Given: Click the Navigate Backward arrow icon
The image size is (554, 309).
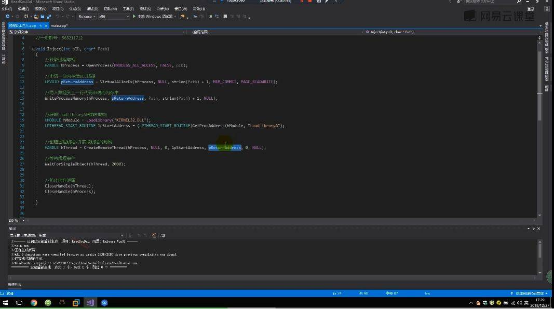Looking at the screenshot, I should [7, 17].
